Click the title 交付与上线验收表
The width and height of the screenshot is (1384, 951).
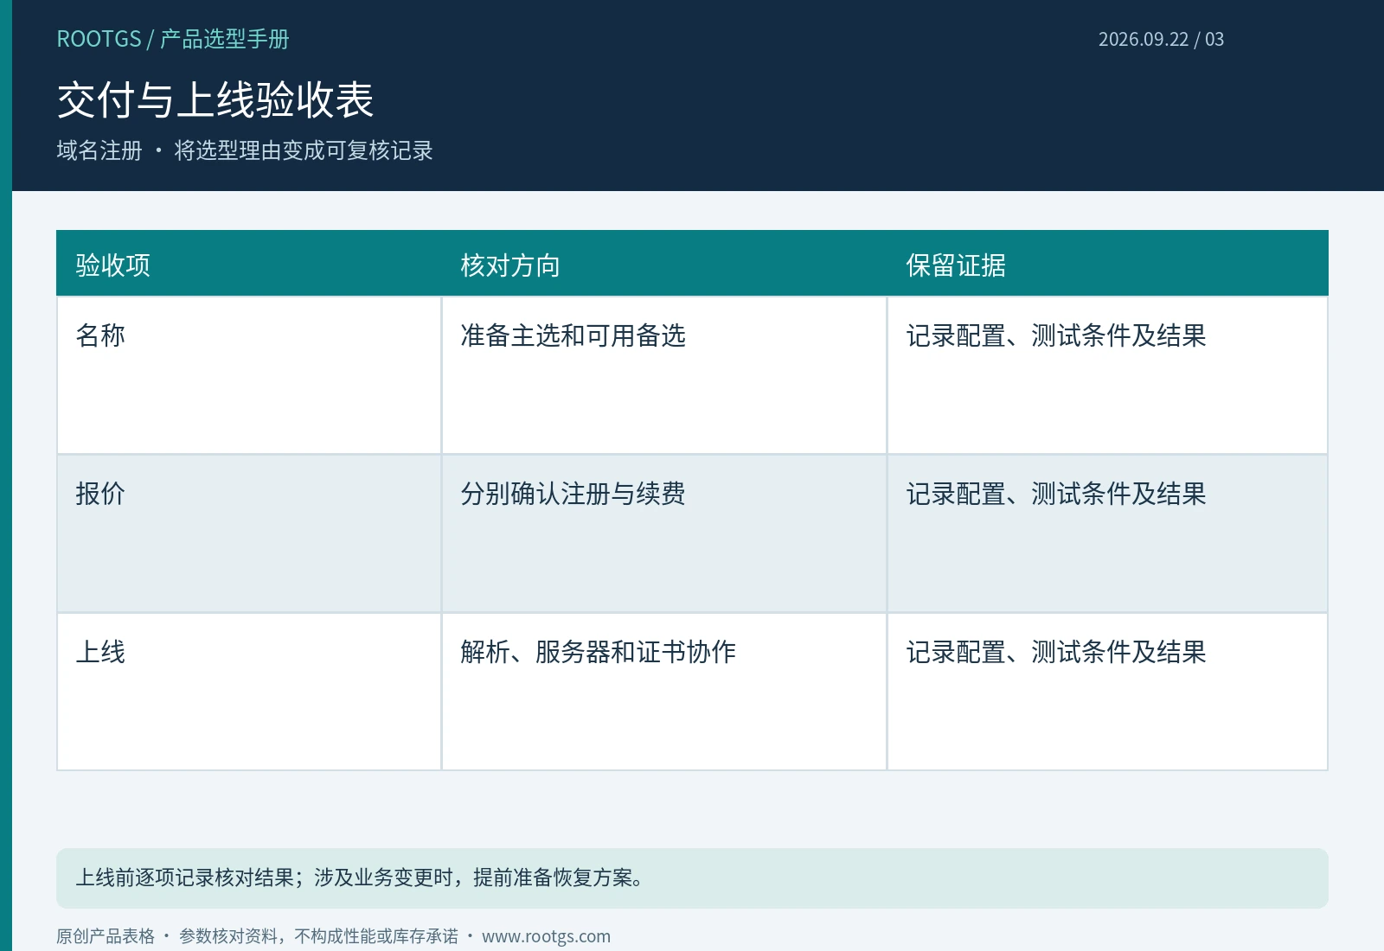coord(215,99)
